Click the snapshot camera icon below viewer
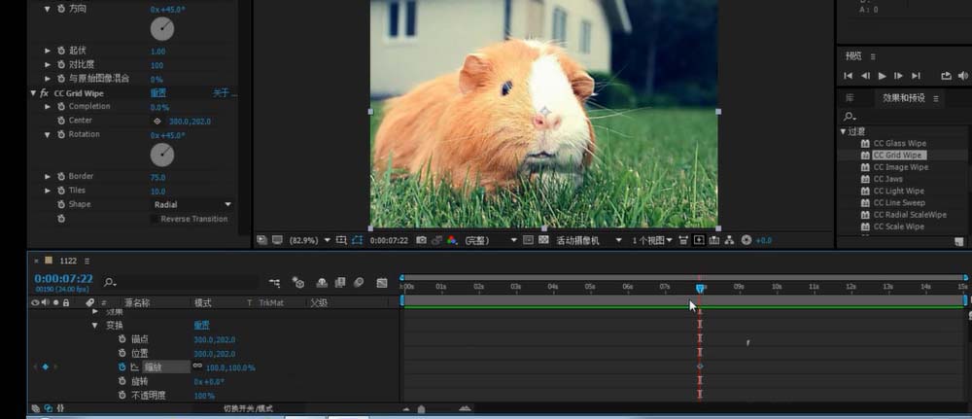 (421, 240)
